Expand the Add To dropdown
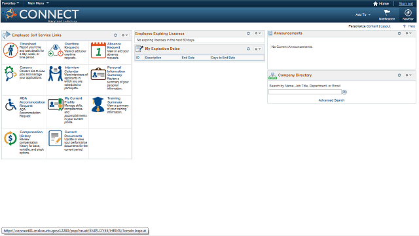The image size is (419, 236). tap(363, 14)
